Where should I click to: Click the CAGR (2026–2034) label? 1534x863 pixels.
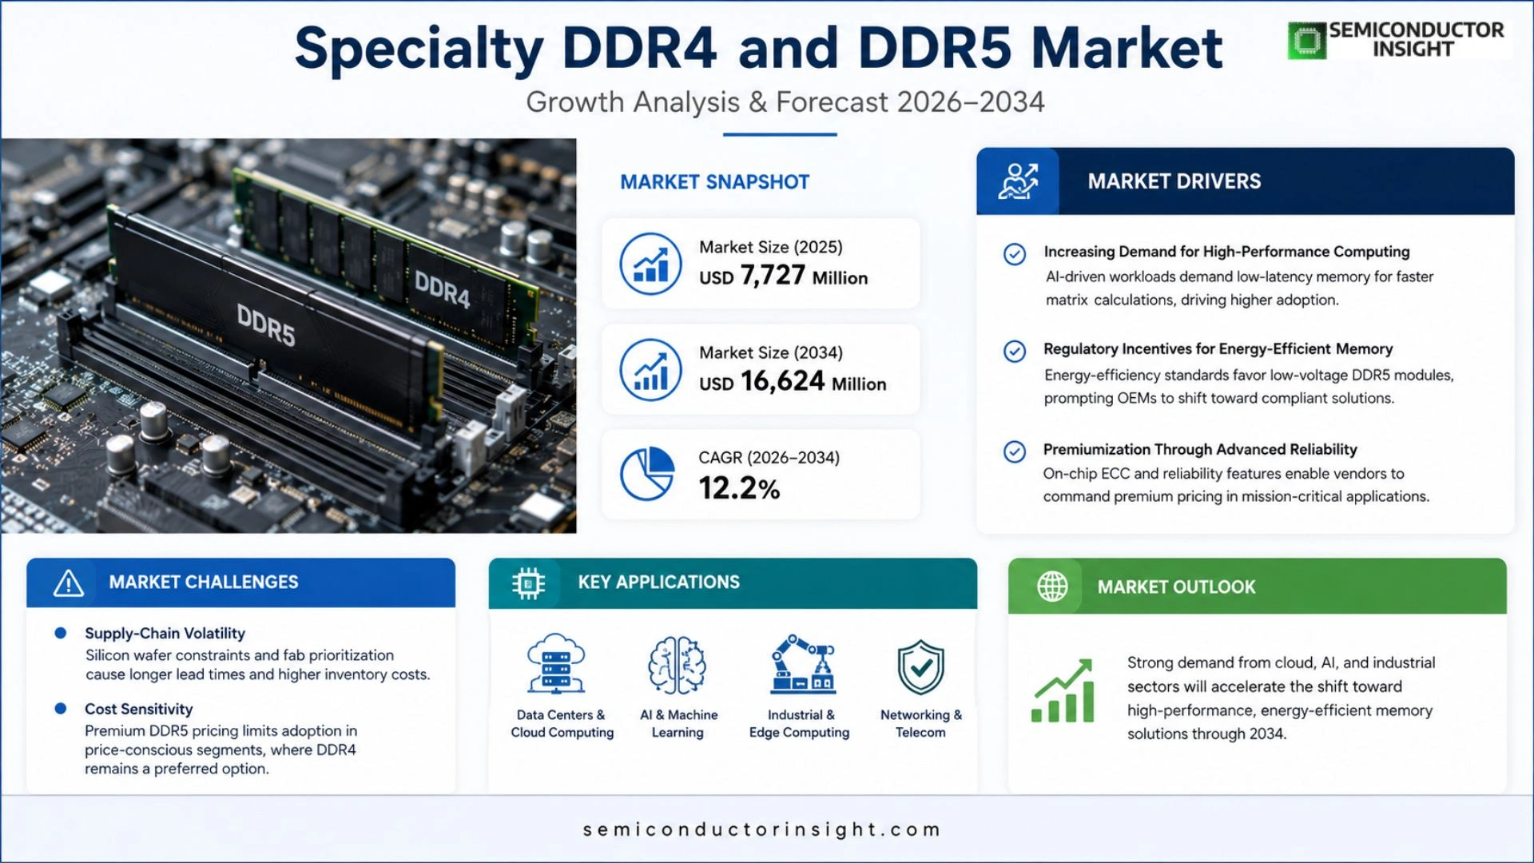pyautogui.click(x=769, y=458)
